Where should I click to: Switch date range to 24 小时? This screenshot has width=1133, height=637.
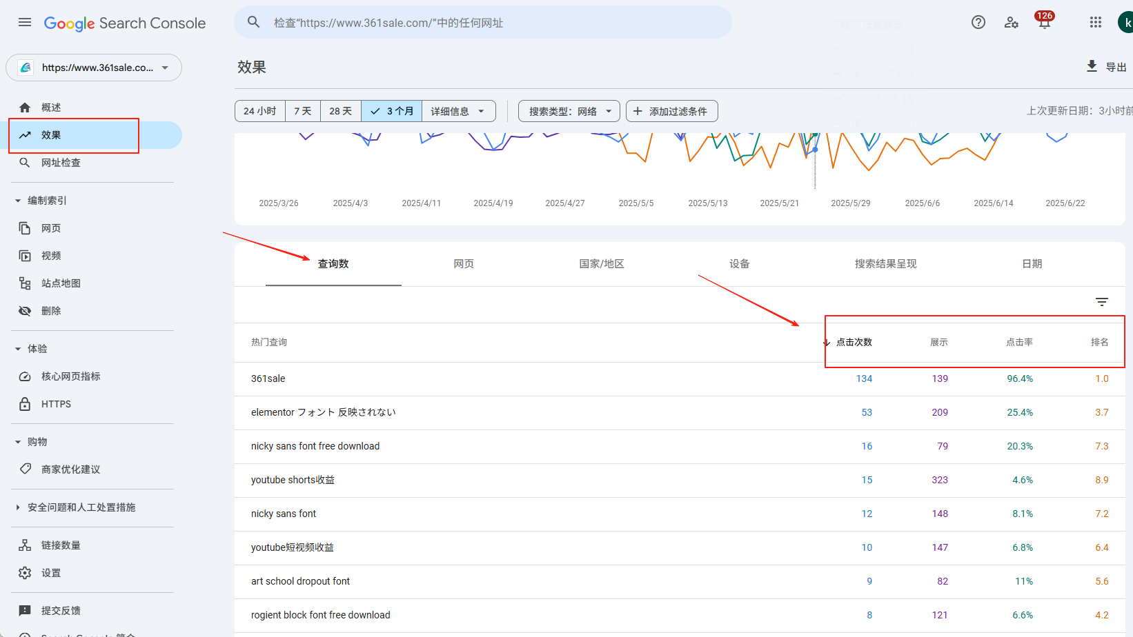point(259,110)
